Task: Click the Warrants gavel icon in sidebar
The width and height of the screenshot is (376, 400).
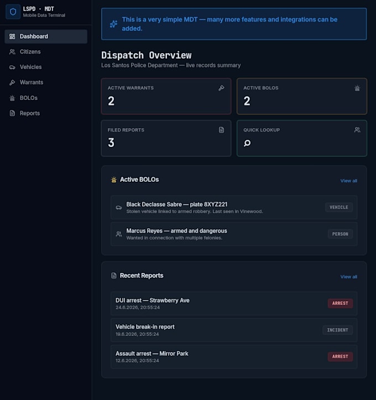Action: pyautogui.click(x=12, y=82)
